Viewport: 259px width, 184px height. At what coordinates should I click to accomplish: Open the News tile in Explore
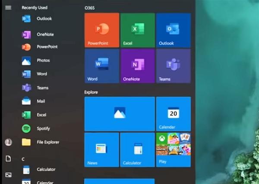click(x=101, y=150)
